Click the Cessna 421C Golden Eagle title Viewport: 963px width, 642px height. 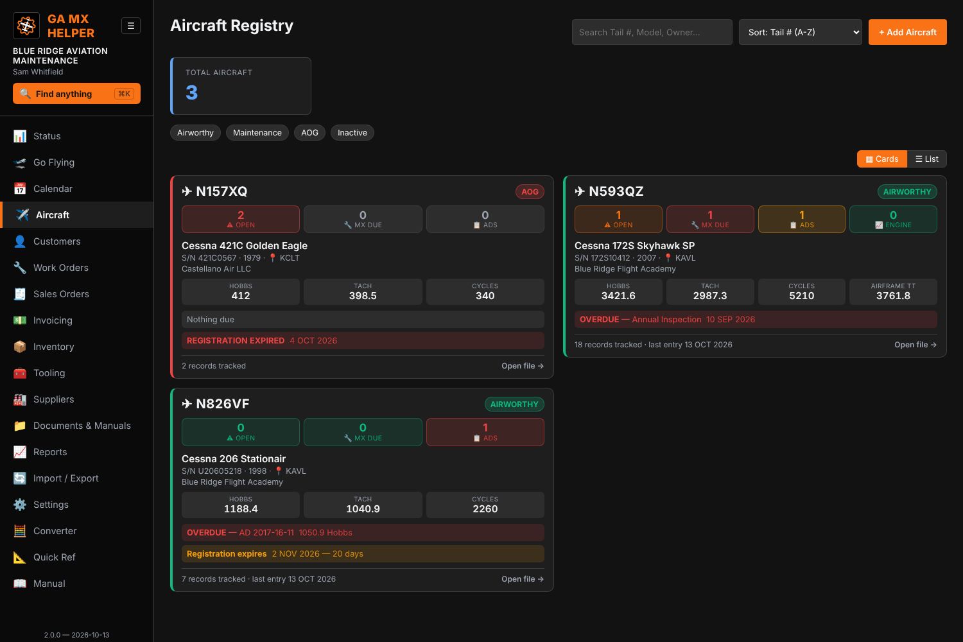click(245, 246)
